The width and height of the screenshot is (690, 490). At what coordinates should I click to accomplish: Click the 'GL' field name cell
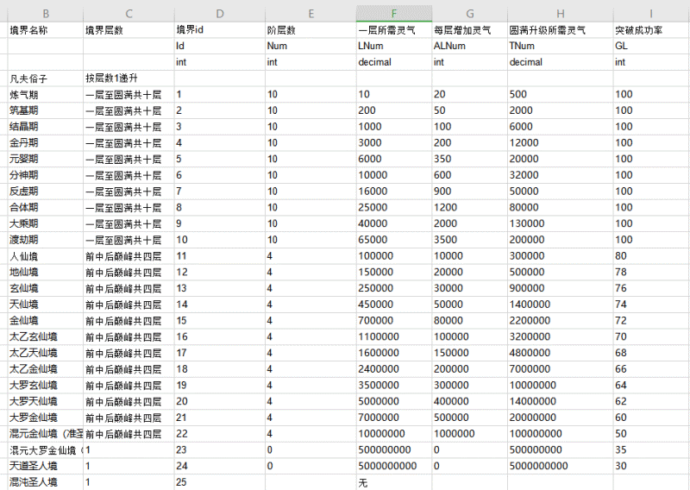pyautogui.click(x=651, y=47)
